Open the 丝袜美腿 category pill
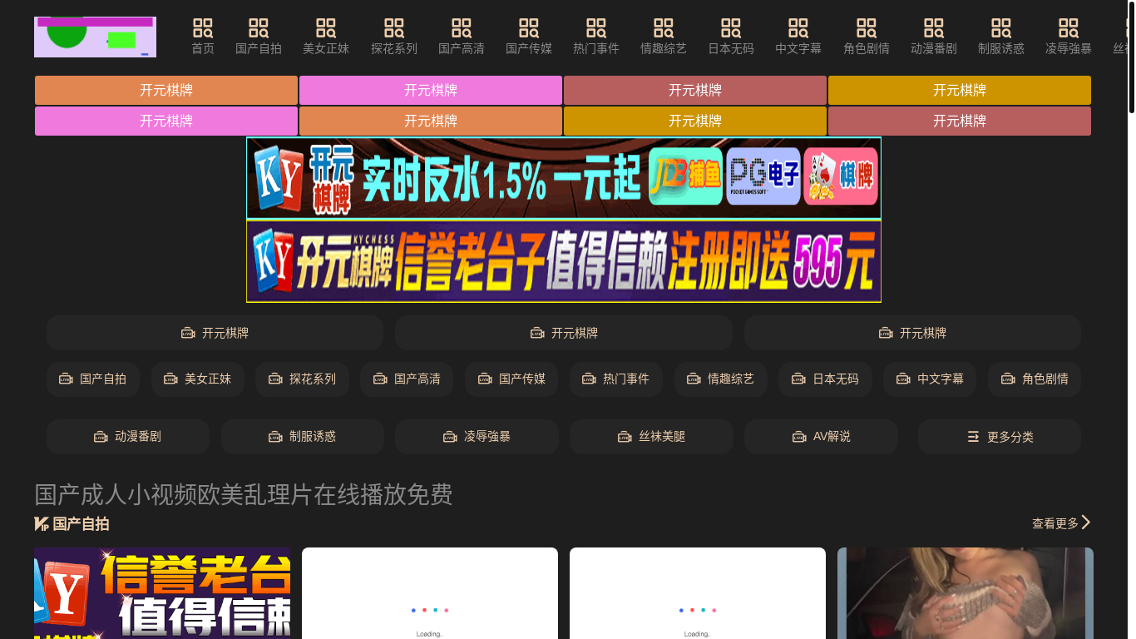The height and width of the screenshot is (639, 1136). [651, 436]
